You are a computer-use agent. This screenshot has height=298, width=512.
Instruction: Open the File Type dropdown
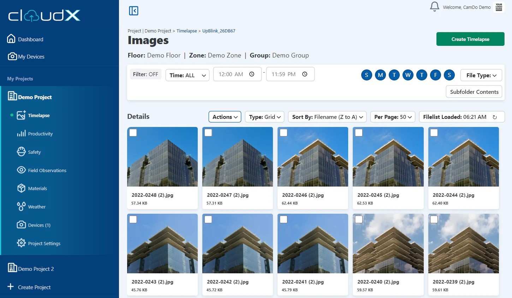coord(481,75)
